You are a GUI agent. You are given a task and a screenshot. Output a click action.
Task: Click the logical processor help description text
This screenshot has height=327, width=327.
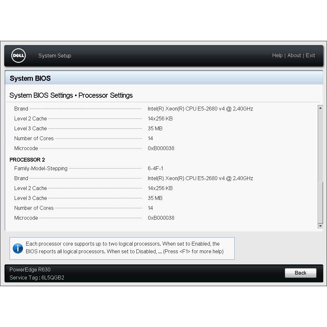(125, 248)
